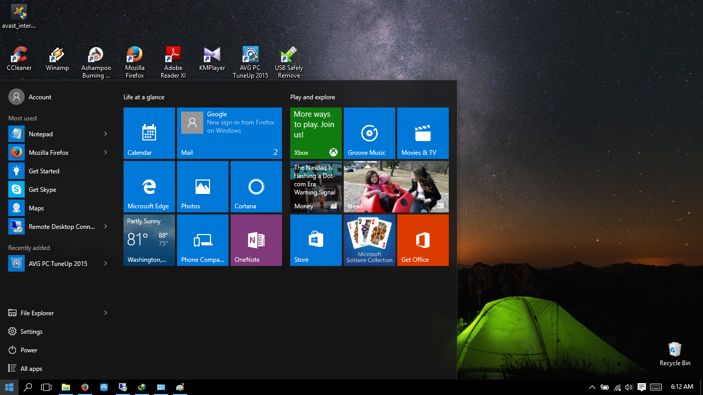703x395 pixels.
Task: Open the Movies & TV tile
Action: (x=423, y=133)
